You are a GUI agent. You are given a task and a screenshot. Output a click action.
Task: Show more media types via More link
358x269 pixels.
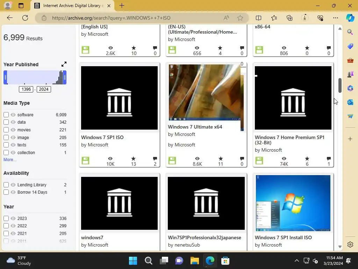pos(10,160)
